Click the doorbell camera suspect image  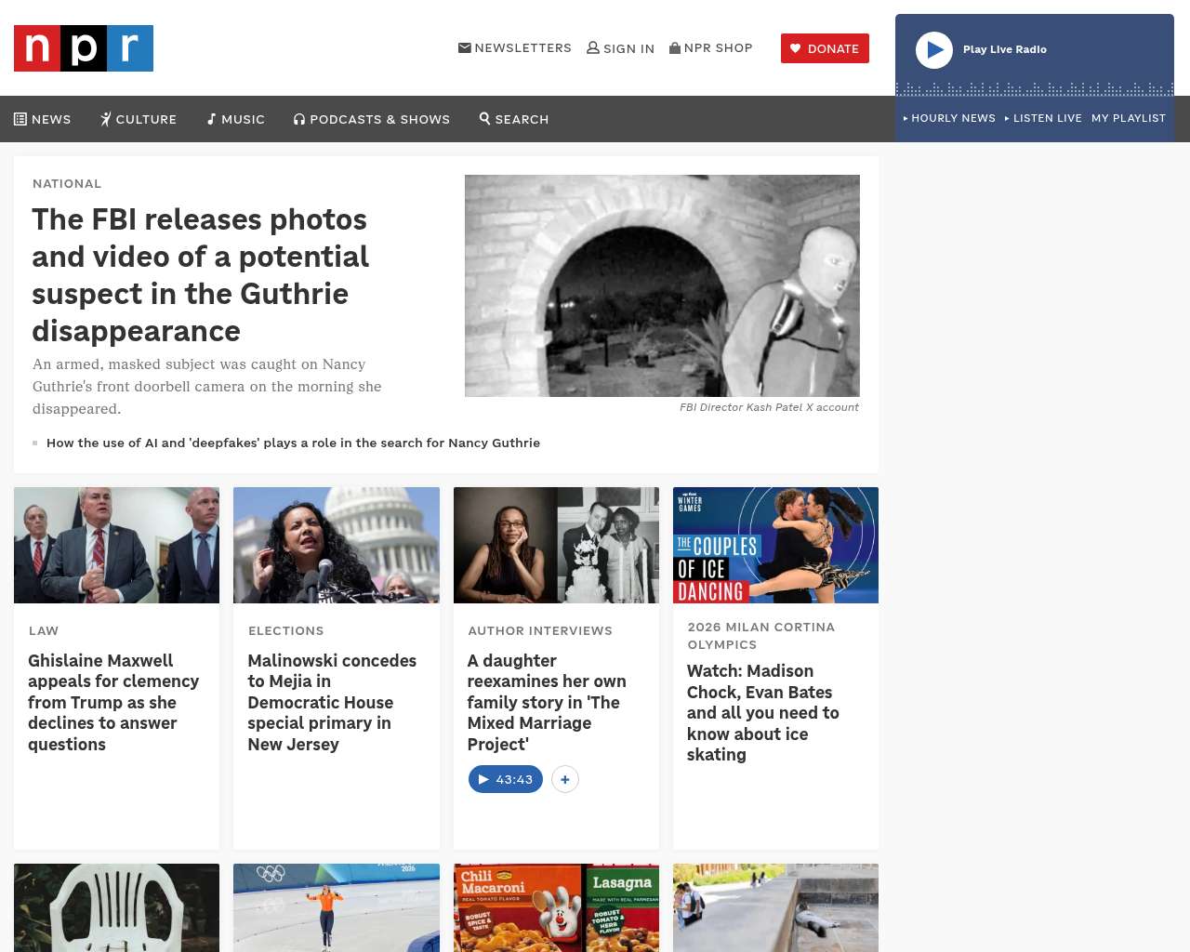(662, 285)
